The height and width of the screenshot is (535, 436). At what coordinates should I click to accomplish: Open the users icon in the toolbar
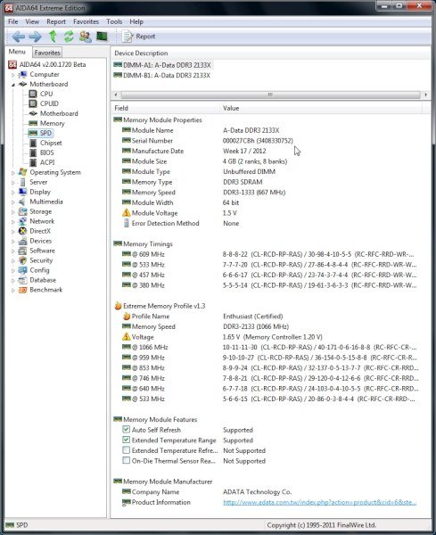click(86, 37)
